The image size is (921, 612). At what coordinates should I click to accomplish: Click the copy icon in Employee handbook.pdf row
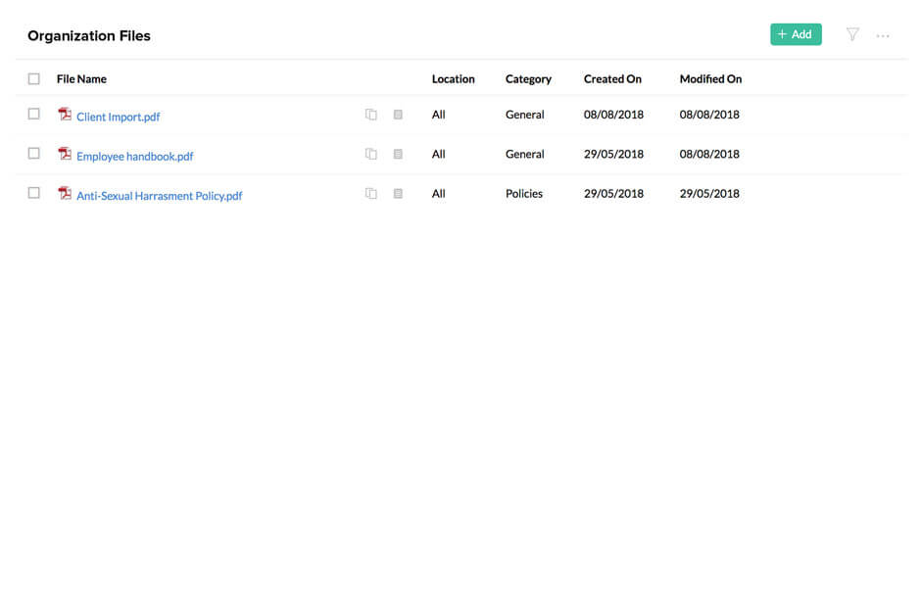[370, 154]
